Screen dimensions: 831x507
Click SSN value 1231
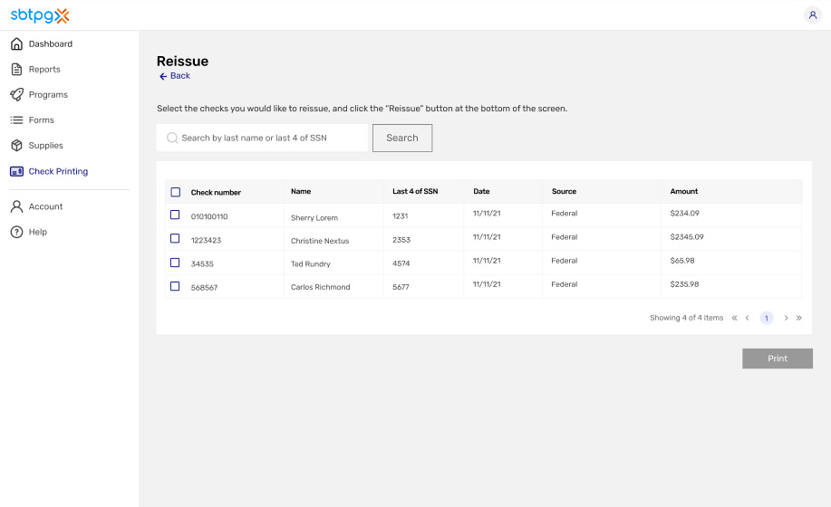pos(401,215)
